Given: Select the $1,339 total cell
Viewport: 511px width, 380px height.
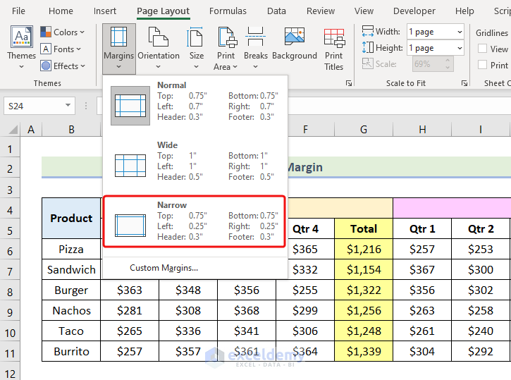Looking at the screenshot, I should click(x=364, y=351).
